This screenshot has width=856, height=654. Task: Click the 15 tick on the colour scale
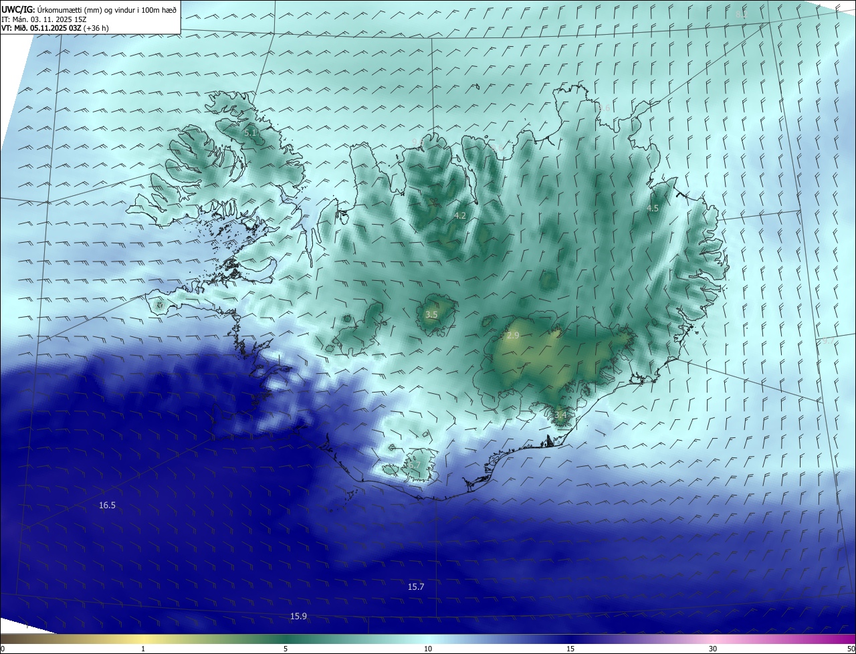click(x=570, y=649)
